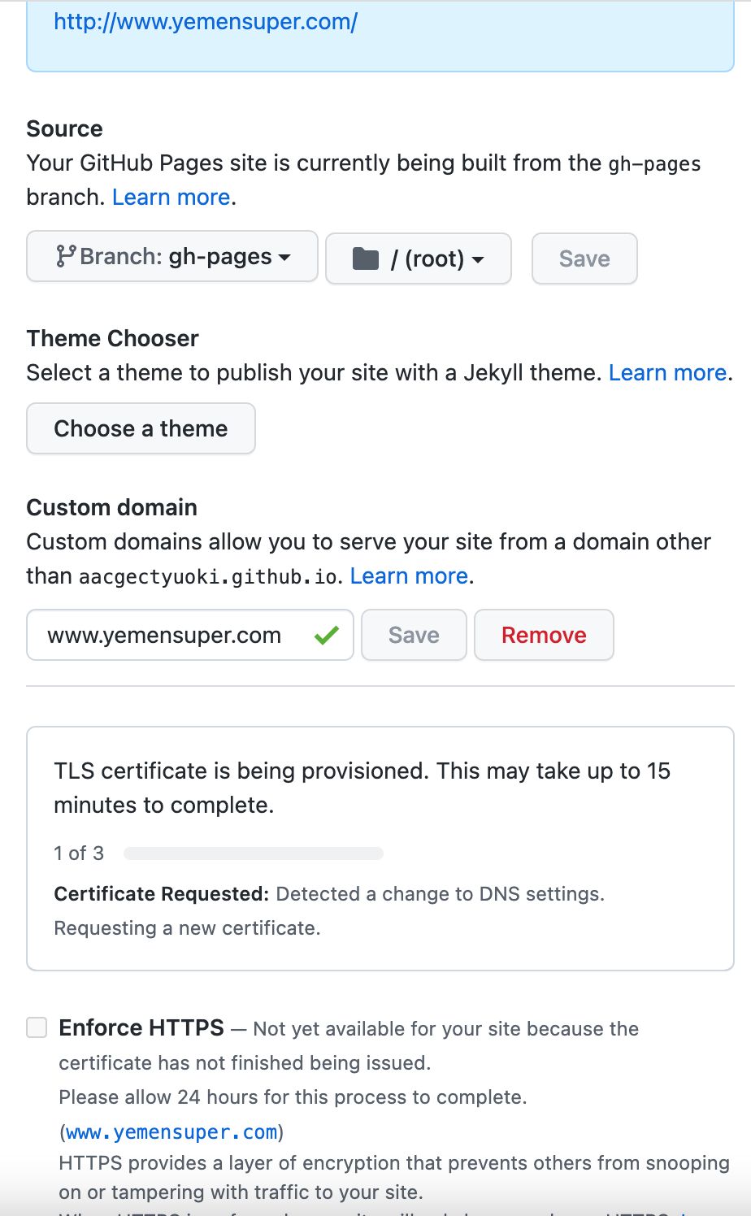Click the / (root) label text
This screenshot has height=1216, width=751.
click(x=428, y=259)
